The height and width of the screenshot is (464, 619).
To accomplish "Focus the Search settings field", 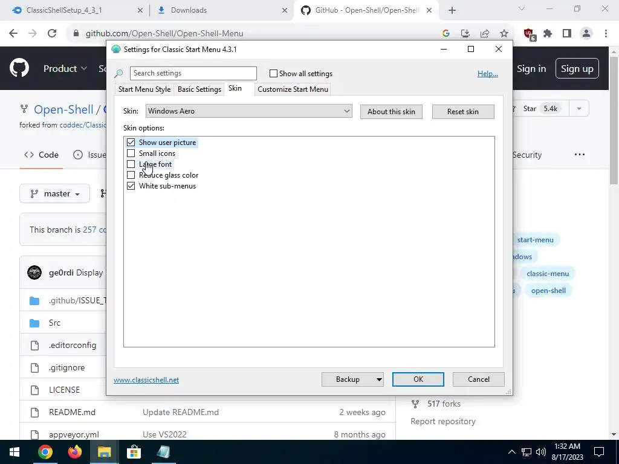I will (193, 73).
